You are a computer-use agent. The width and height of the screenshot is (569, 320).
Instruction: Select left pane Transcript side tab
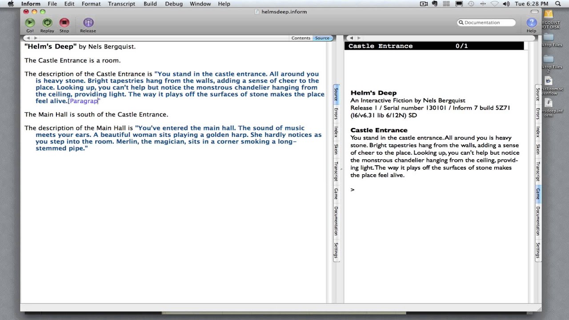(x=337, y=171)
